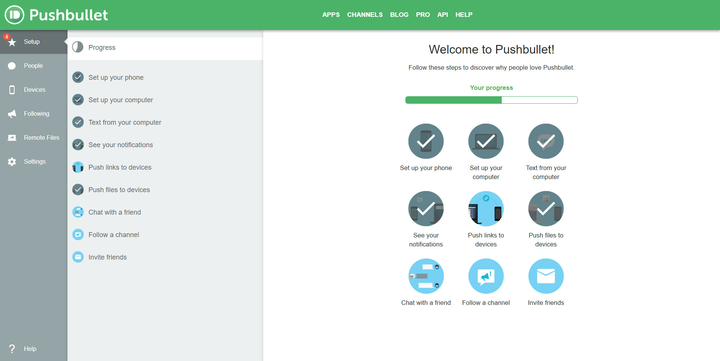Select the Push files to devices step label
This screenshot has height=361, width=720.
click(x=119, y=190)
